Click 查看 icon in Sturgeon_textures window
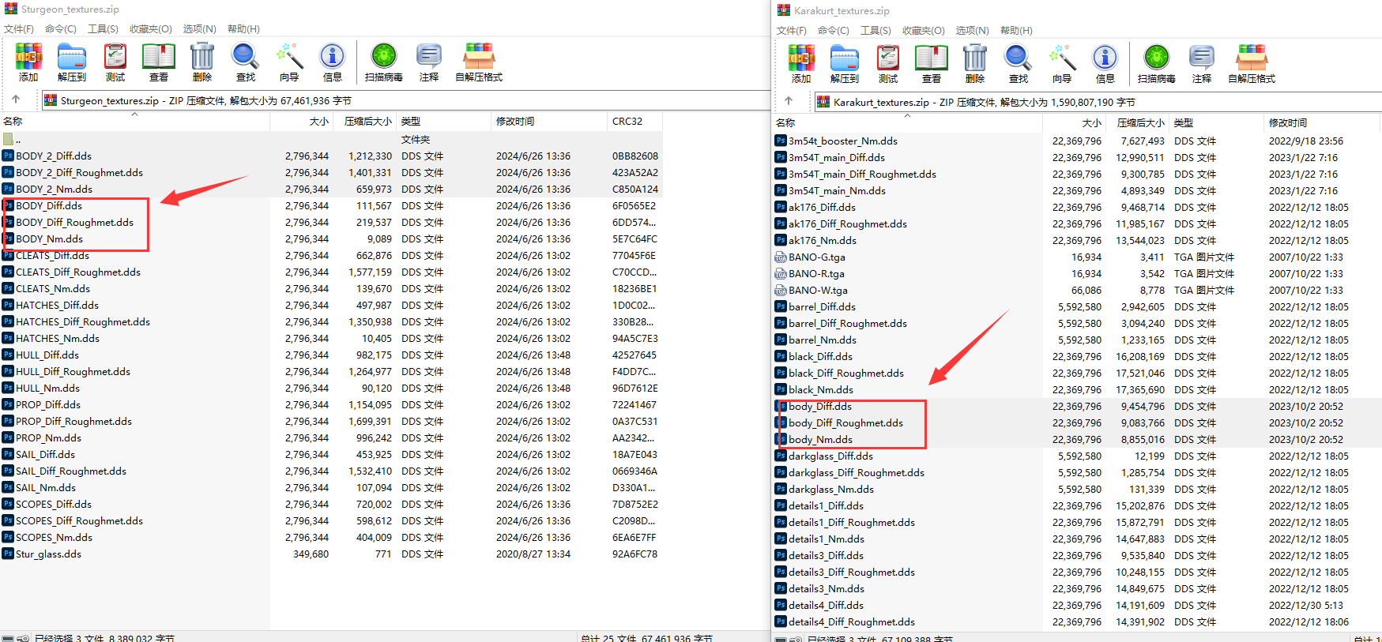 click(x=159, y=62)
